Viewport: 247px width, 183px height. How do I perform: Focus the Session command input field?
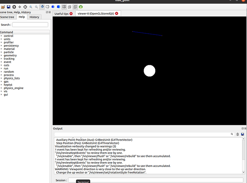156,180
